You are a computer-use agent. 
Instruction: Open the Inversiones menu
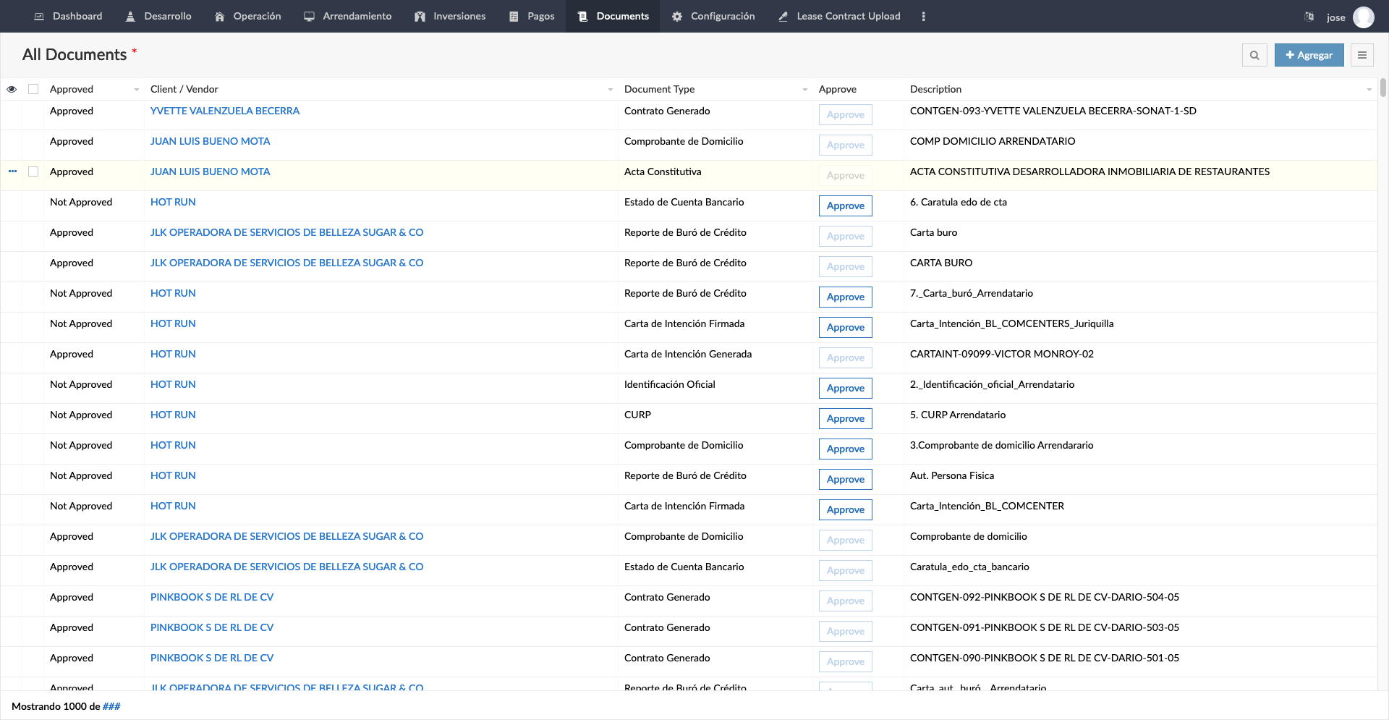click(x=450, y=16)
